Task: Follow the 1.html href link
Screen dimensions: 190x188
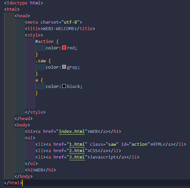Action: click(77, 144)
